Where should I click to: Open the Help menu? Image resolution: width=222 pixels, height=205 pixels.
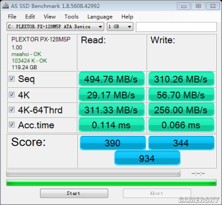(127, 17)
